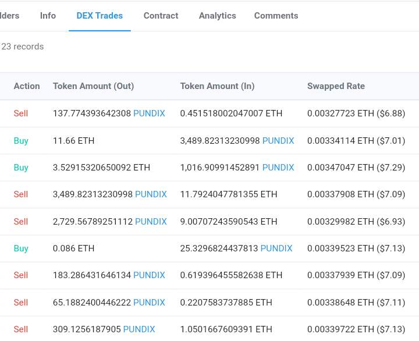Open the PUNDIX link next to 309.1256187905

[x=139, y=329]
